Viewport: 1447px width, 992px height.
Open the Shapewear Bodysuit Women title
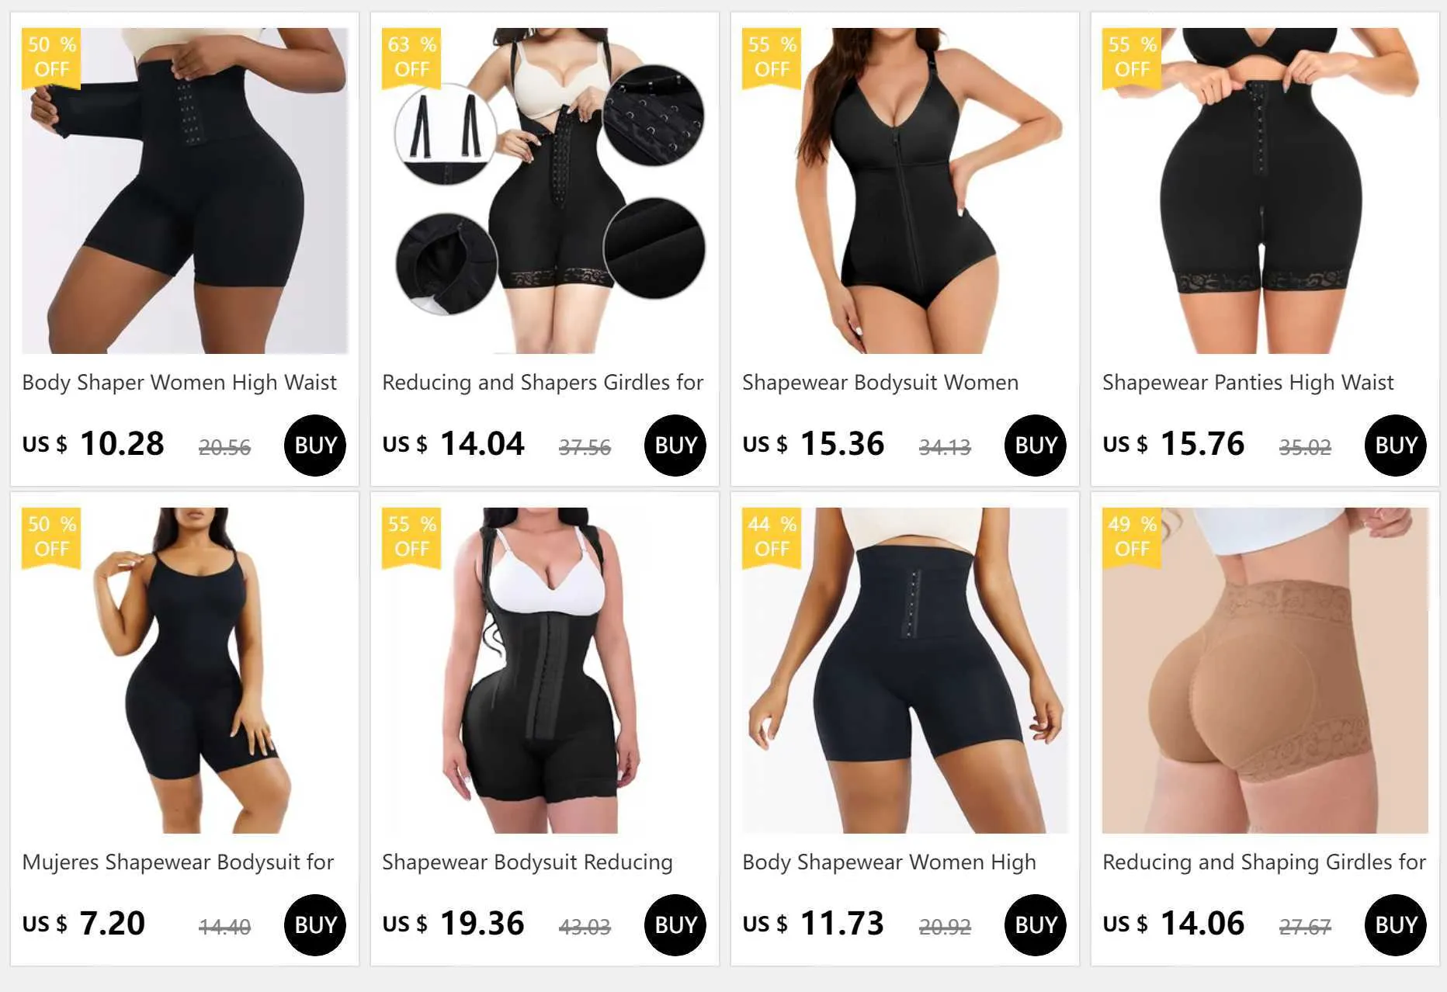[880, 383]
